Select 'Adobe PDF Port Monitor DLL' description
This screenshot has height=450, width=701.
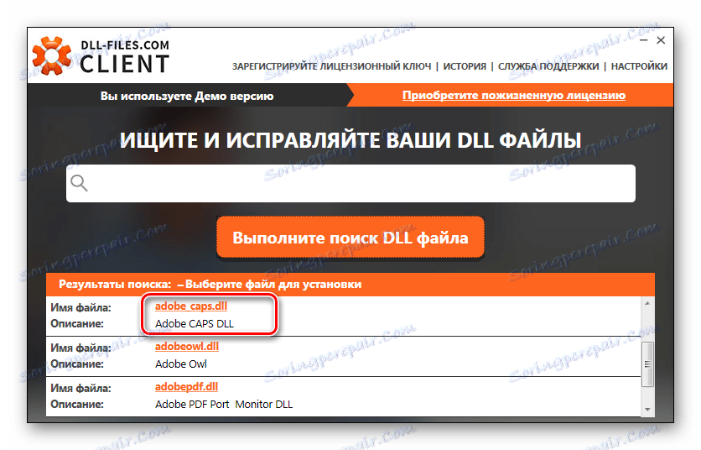pyautogui.click(x=224, y=405)
